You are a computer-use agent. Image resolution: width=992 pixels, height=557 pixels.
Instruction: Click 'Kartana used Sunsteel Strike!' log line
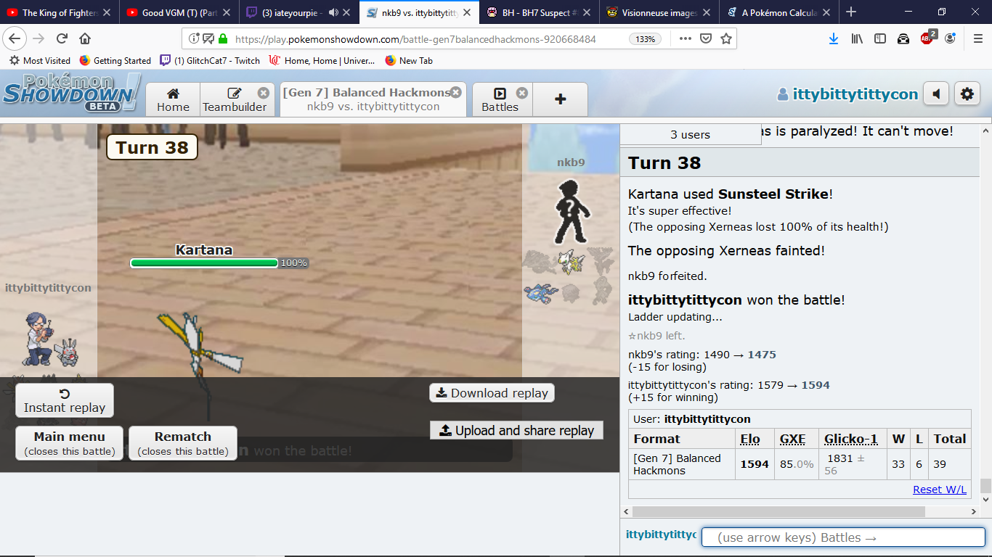[731, 194]
